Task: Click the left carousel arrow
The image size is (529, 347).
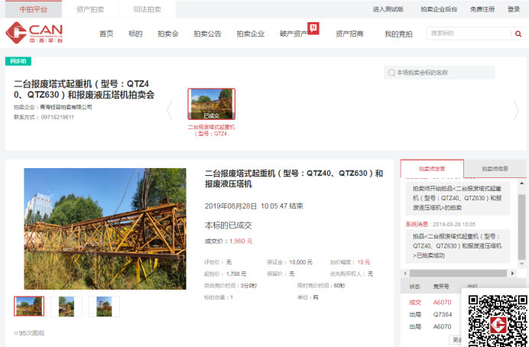Action: click(x=170, y=110)
